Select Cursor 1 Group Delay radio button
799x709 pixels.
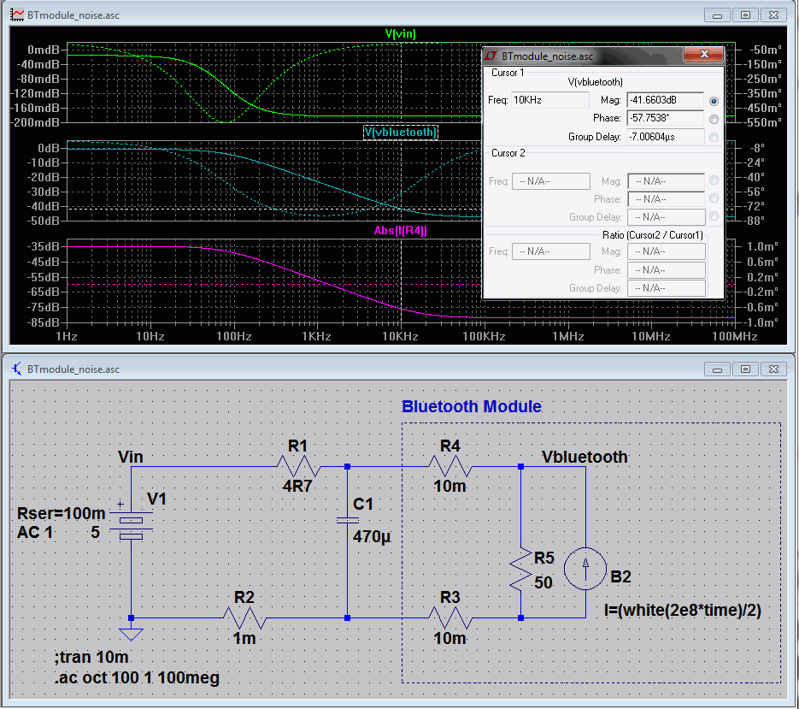pos(714,137)
